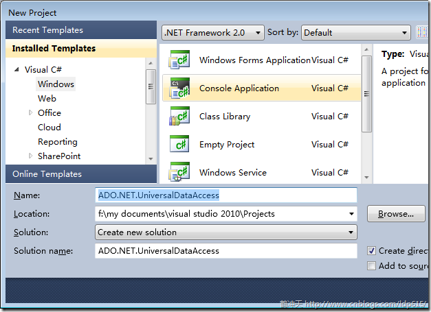
Task: Select the SharePoint category label
Action: pyautogui.click(x=59, y=156)
